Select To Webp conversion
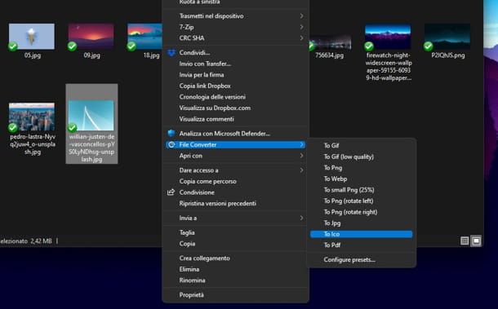This screenshot has height=309, width=498. (361, 179)
